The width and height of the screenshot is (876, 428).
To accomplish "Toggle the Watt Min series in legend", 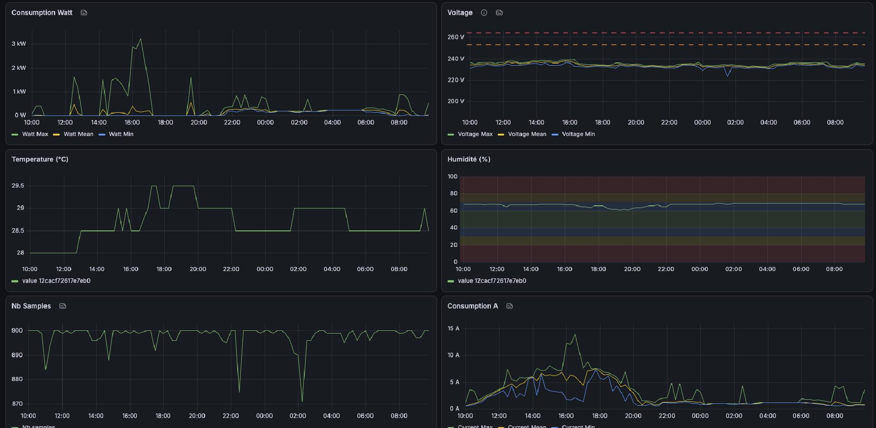I will pyautogui.click(x=121, y=134).
